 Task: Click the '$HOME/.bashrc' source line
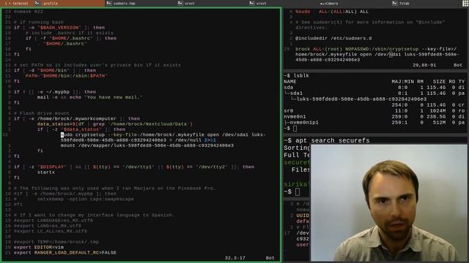coord(62,44)
